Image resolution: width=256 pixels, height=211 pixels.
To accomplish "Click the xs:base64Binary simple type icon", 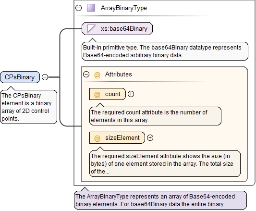I will 91,29.
